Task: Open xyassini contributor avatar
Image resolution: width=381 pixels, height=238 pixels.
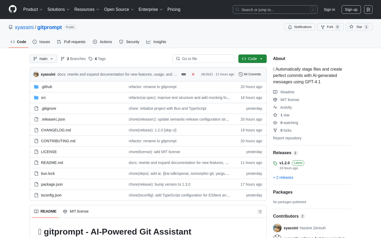Action: point(277,228)
